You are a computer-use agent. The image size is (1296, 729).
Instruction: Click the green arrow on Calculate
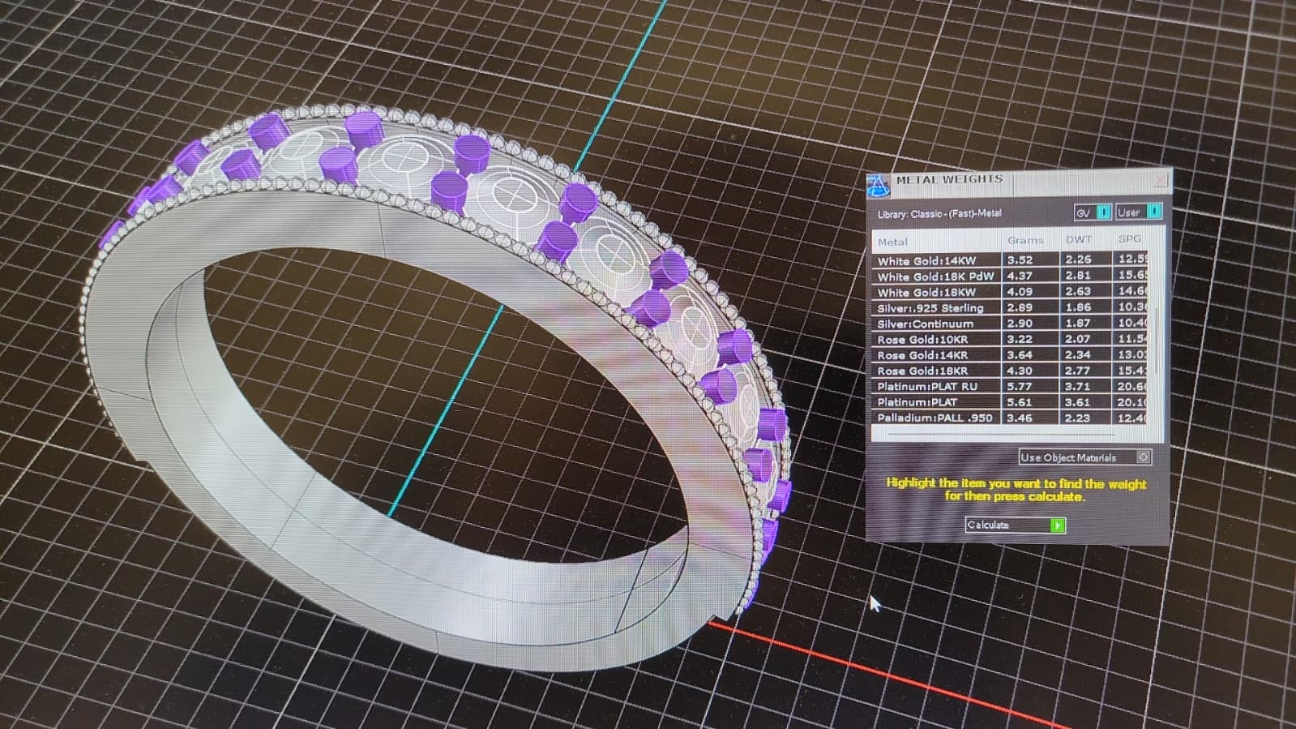tap(1057, 525)
